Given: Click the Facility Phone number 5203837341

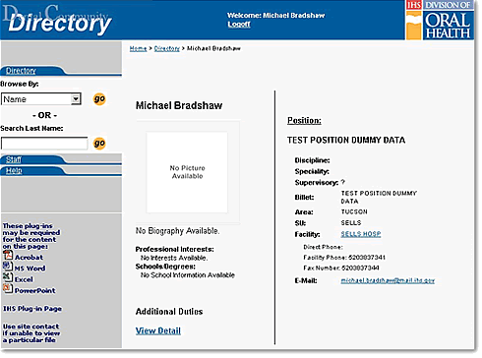Looking at the screenshot, I should (x=367, y=258).
